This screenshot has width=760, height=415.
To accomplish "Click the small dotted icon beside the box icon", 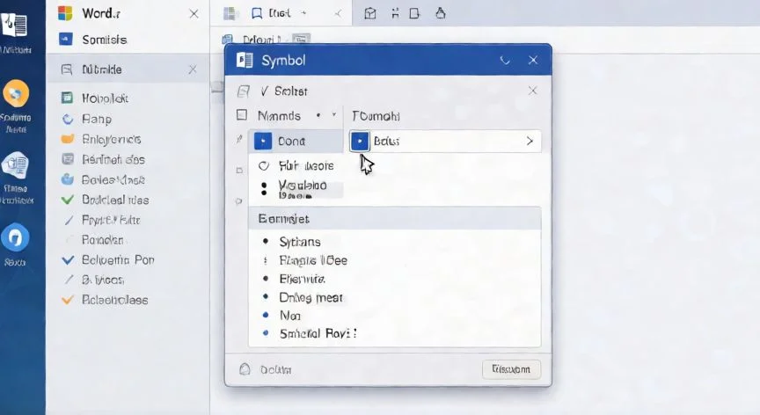I will tap(396, 13).
